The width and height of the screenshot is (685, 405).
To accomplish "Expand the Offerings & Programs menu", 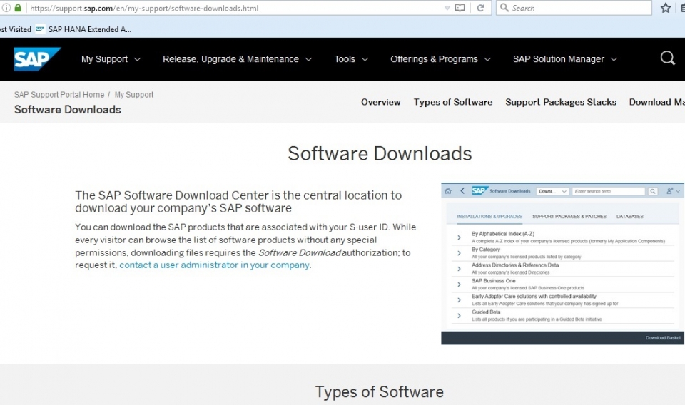I will coord(440,59).
